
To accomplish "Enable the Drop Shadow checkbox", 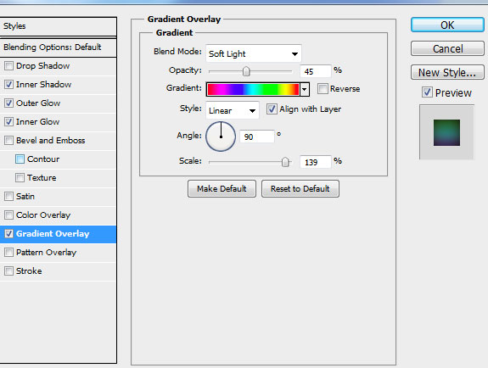I will (x=8, y=65).
